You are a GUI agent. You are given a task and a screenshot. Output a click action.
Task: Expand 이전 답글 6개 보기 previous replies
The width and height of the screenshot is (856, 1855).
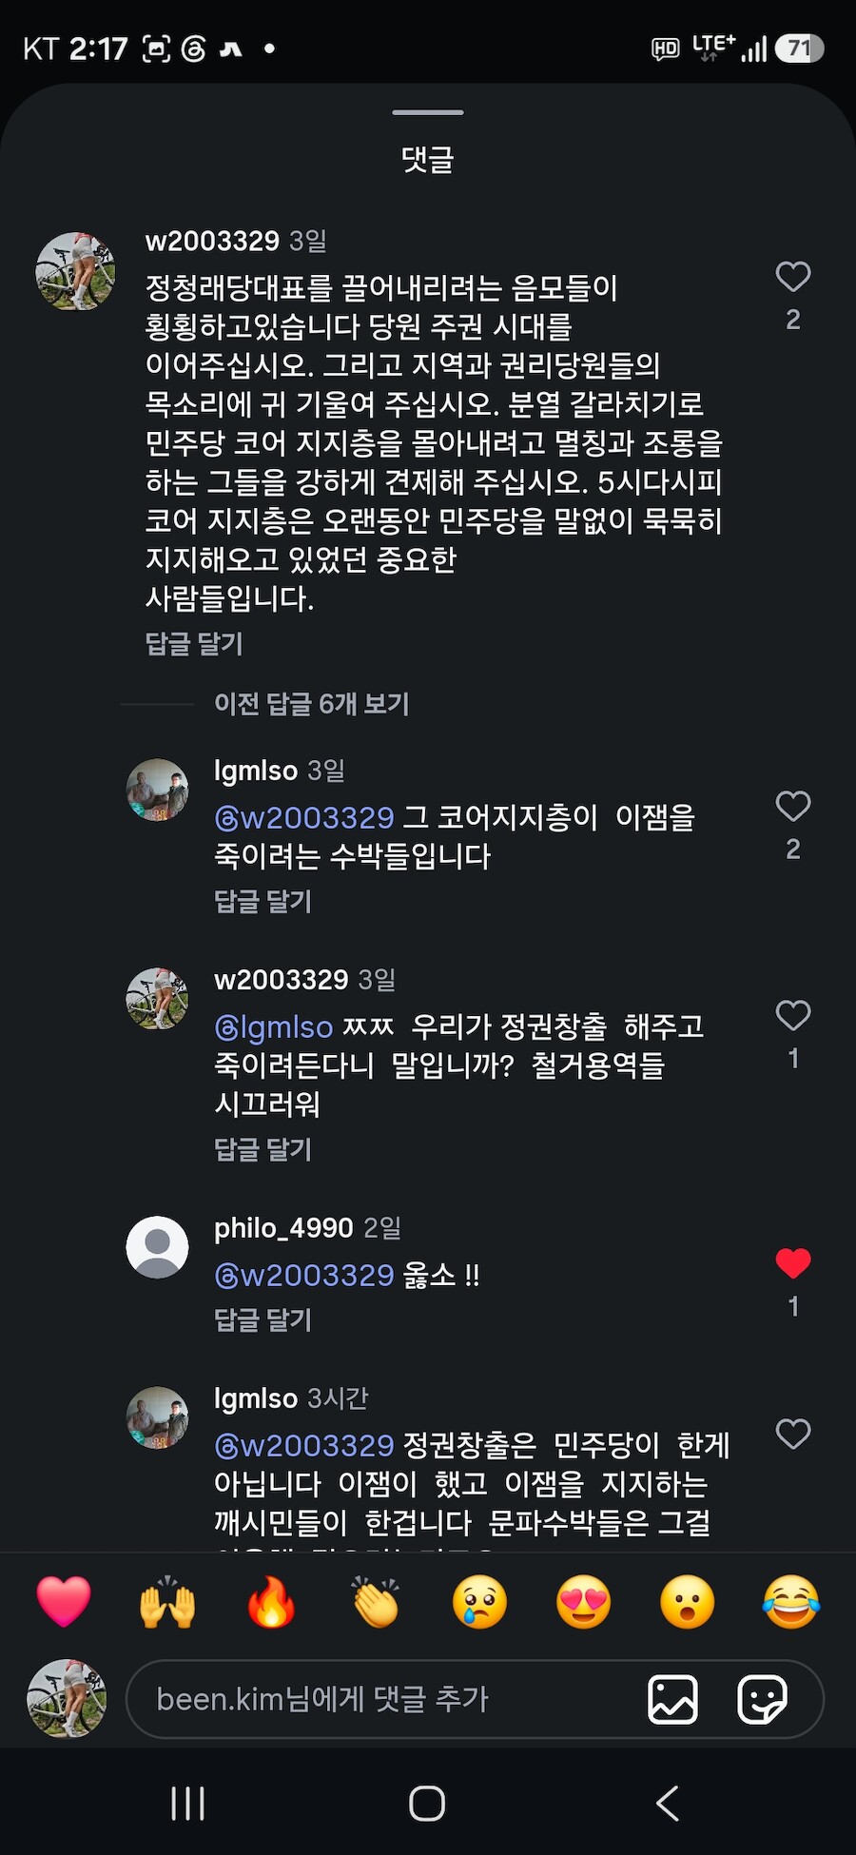311,704
